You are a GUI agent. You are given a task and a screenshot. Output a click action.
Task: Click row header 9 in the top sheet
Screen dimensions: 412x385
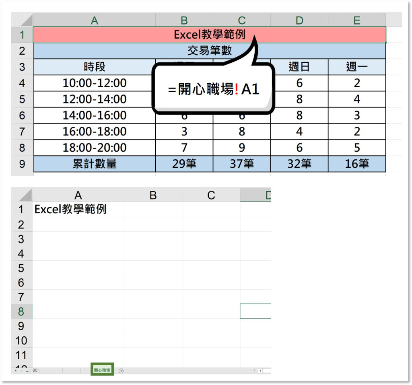point(22,164)
